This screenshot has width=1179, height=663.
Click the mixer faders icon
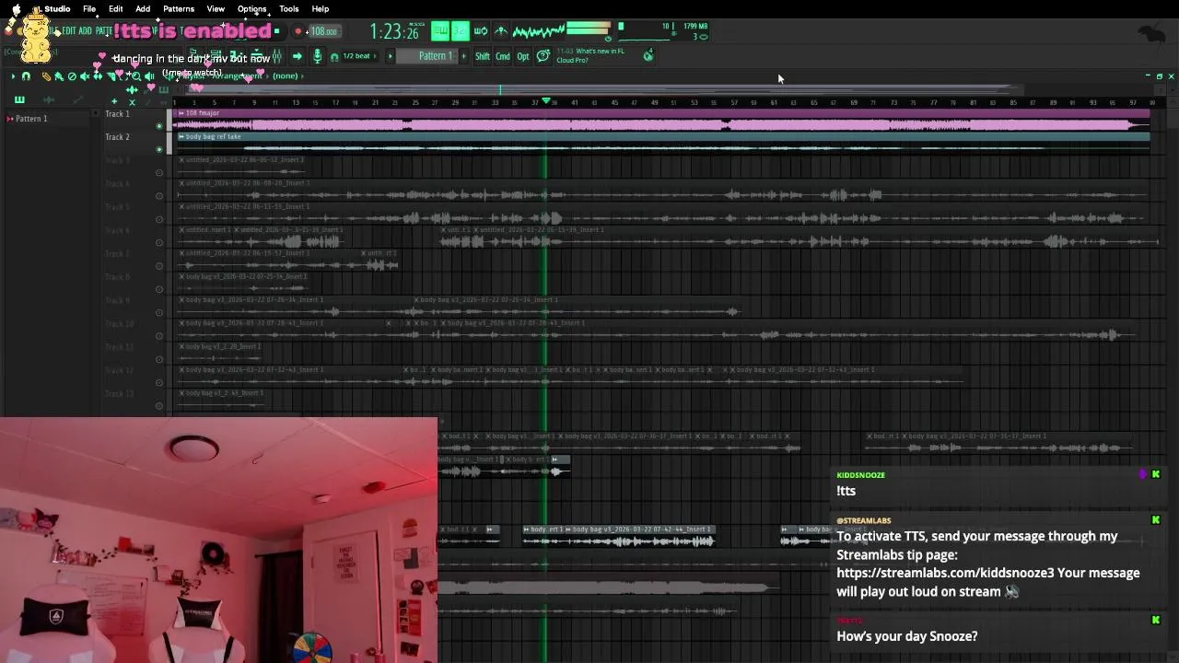tap(277, 56)
